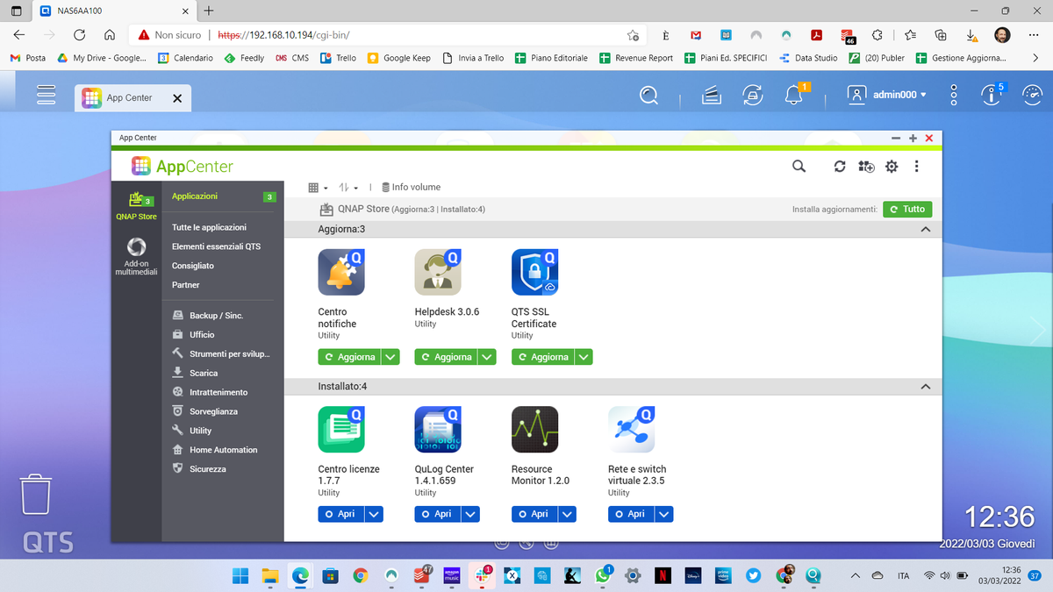Select Tutte le applicazioni
The image size is (1053, 592).
[x=209, y=227]
